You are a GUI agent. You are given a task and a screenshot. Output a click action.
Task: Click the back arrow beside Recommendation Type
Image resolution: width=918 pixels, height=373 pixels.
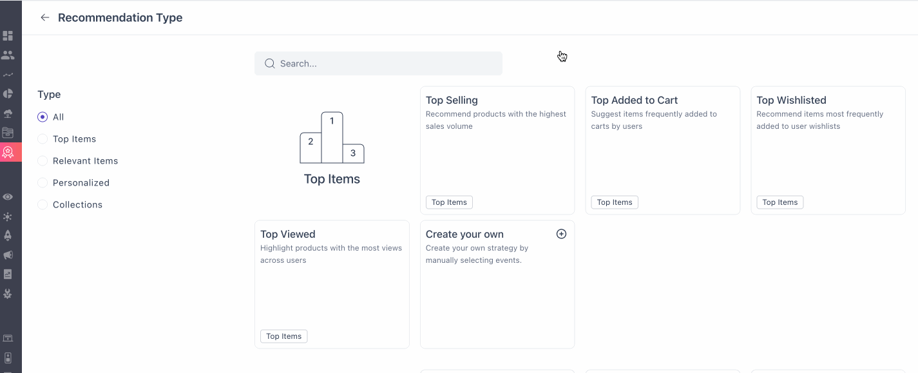[x=44, y=18]
